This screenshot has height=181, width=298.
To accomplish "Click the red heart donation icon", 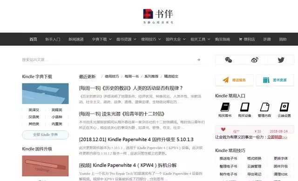I will [223, 129].
